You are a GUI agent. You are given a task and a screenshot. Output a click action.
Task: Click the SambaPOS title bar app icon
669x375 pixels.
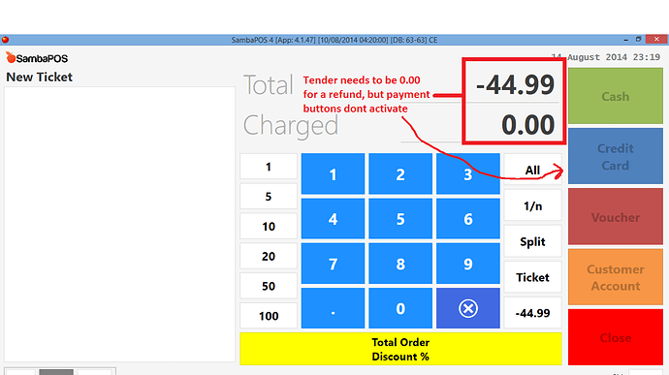point(5,40)
